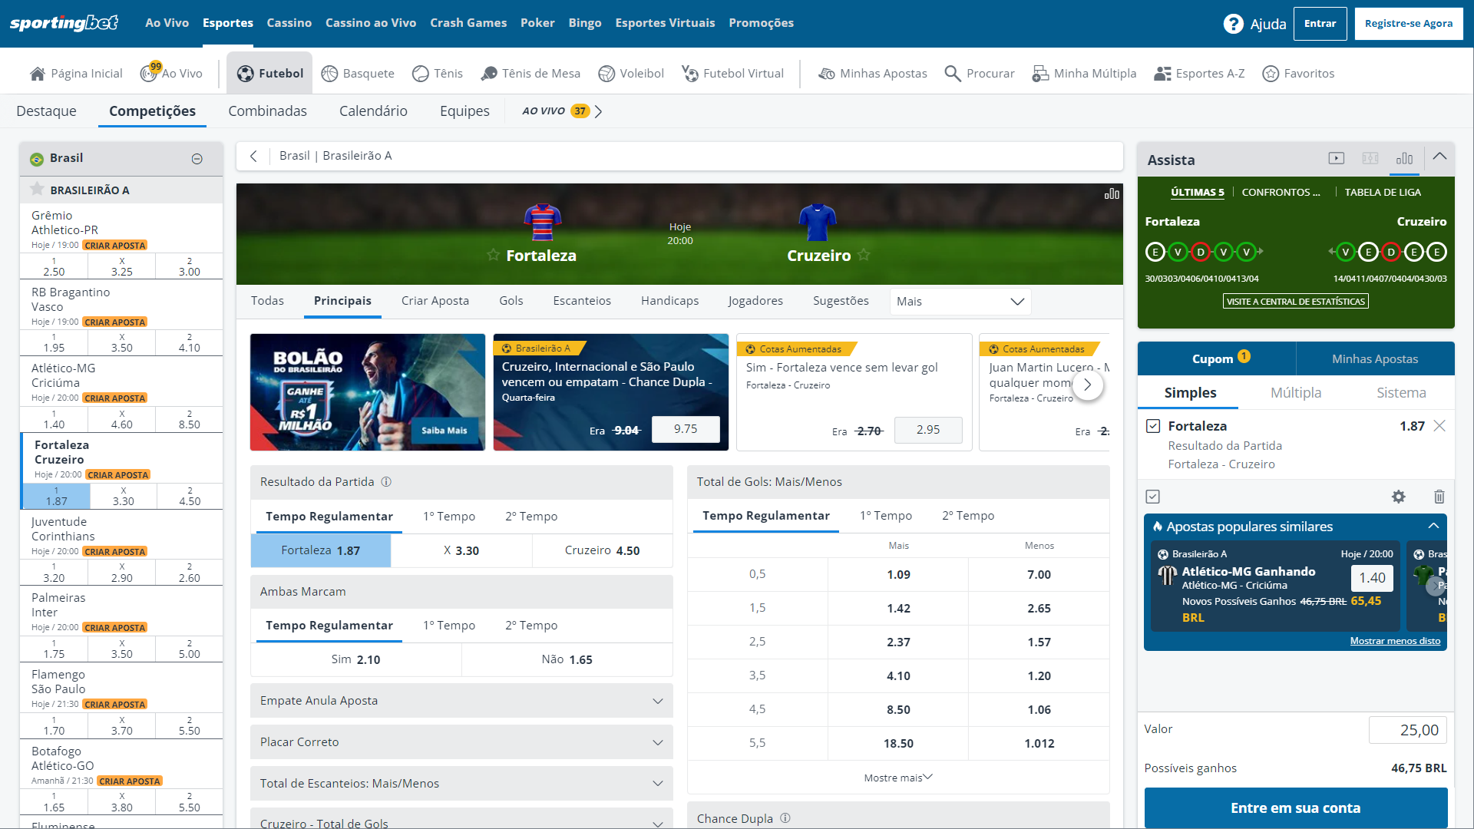Click the Entrar login button
1474x829 pixels.
click(x=1320, y=24)
